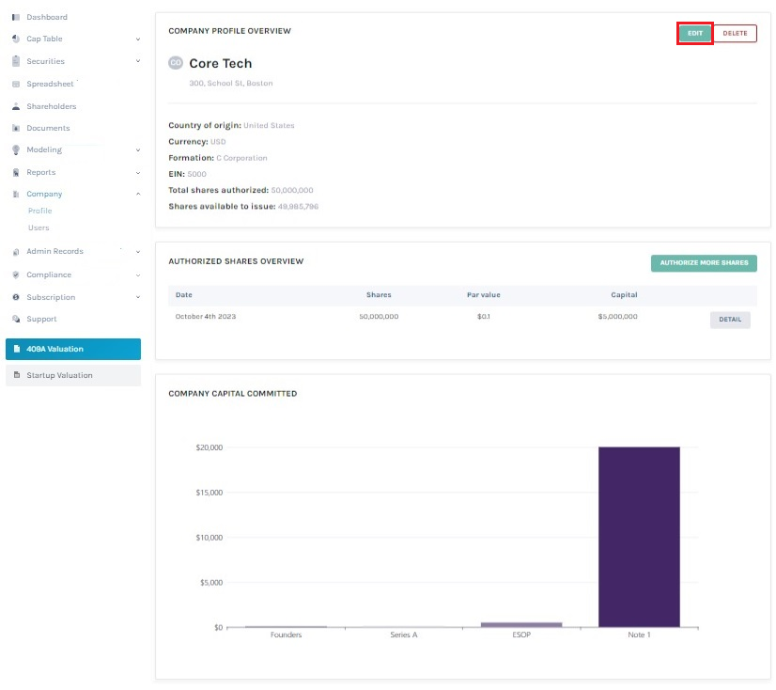Click the Subscription icon
Screen dimensions: 776x690
click(16, 297)
